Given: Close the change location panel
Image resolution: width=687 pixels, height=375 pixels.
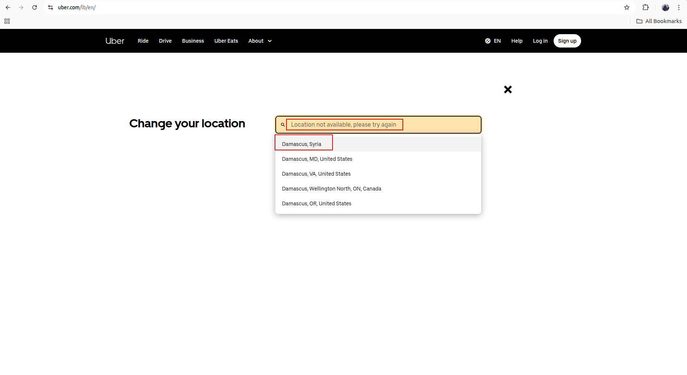Looking at the screenshot, I should (508, 89).
